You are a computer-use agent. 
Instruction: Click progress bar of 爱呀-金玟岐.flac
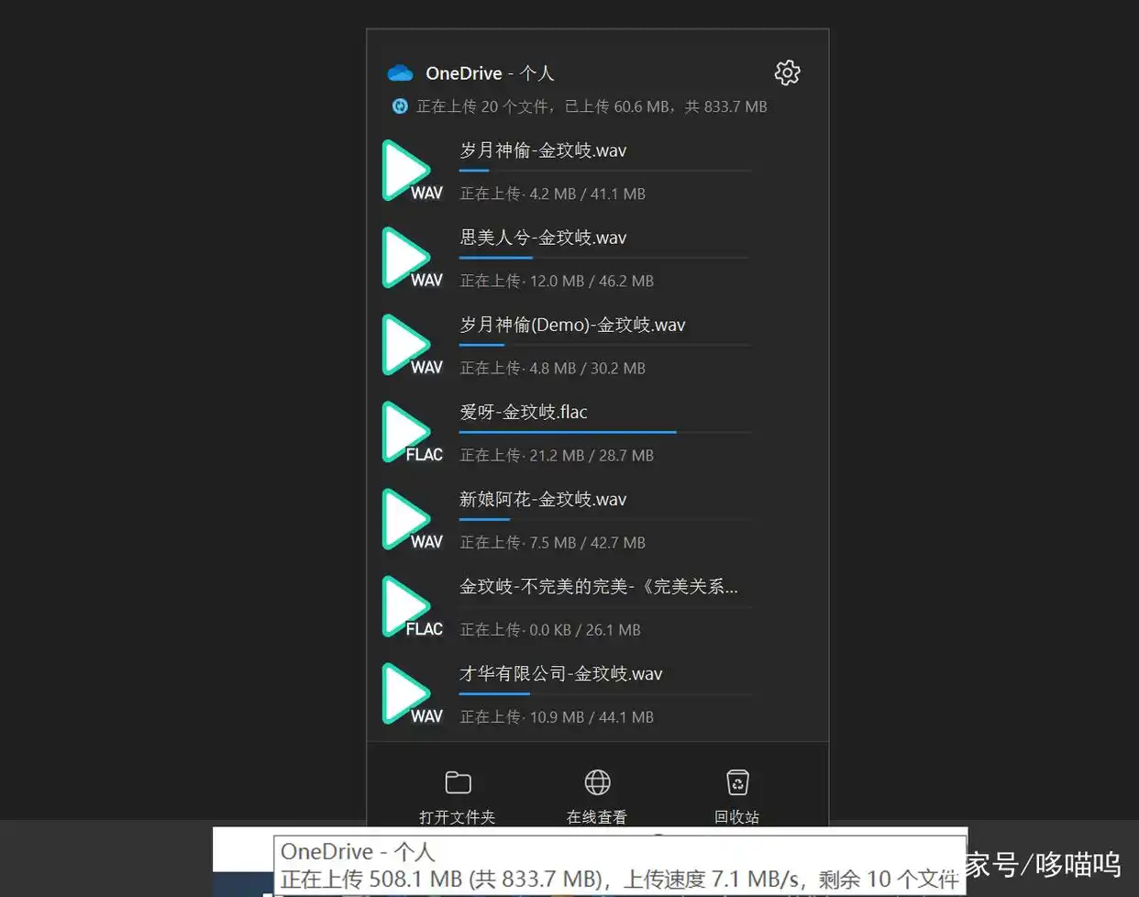pos(604,432)
